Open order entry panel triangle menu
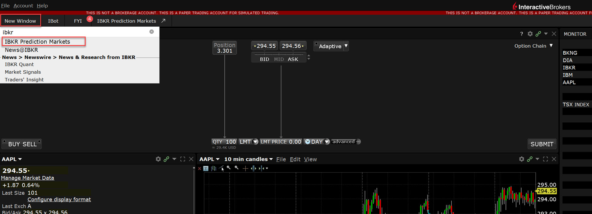 (546, 34)
